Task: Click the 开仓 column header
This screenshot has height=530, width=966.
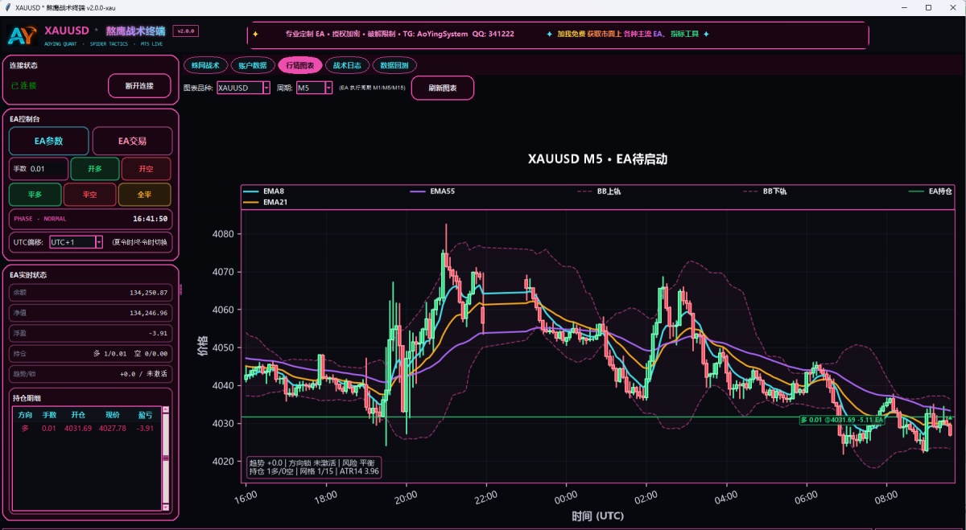Action: 78,415
